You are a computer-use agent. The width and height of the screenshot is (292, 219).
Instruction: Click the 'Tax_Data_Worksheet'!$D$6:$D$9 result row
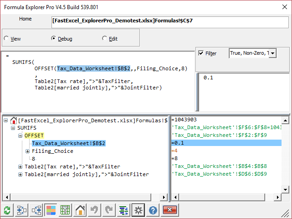coord(226,174)
